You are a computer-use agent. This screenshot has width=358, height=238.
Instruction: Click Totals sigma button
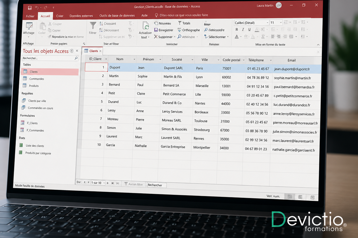(x=184, y=23)
